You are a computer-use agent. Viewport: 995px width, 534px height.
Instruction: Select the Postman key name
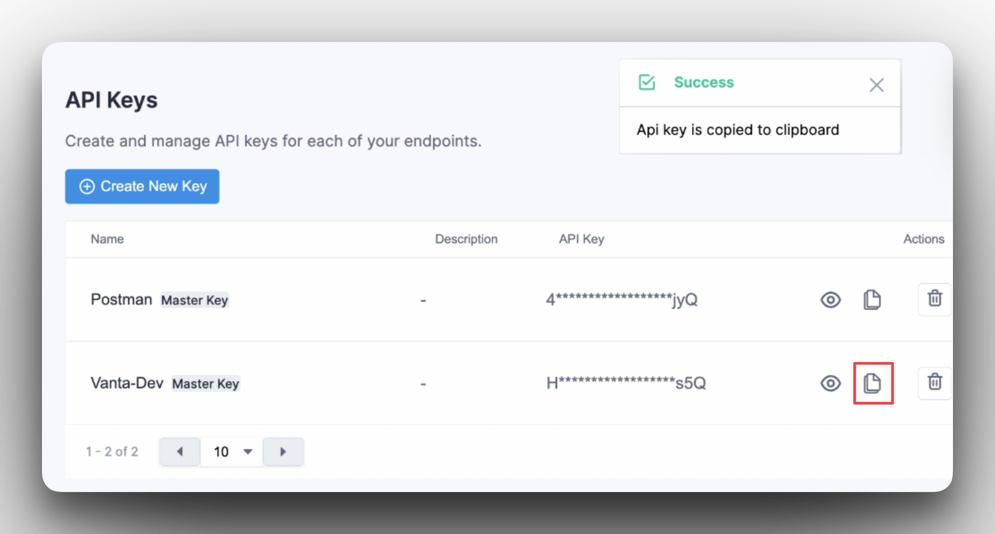tap(121, 299)
